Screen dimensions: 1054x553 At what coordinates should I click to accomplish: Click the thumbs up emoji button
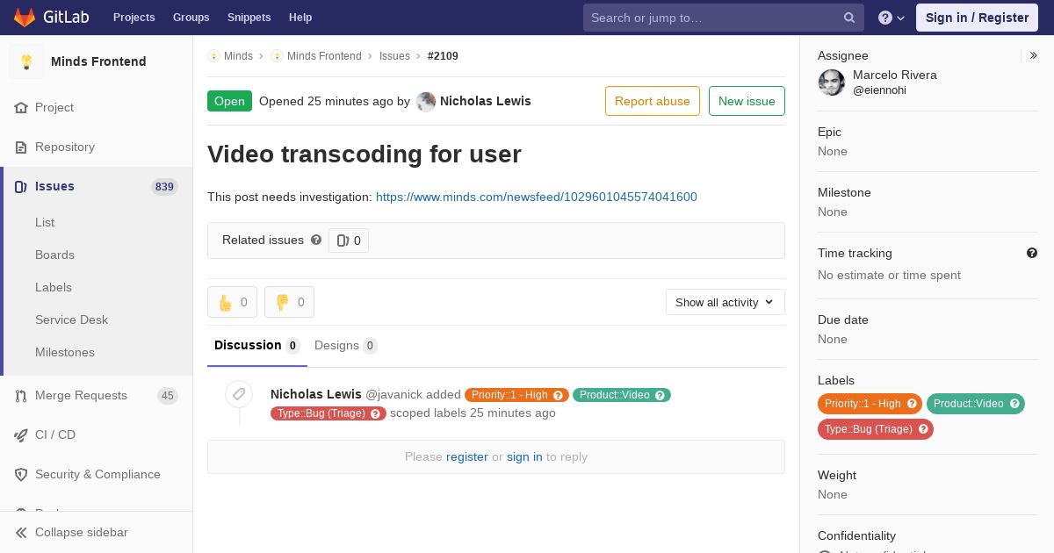232,302
